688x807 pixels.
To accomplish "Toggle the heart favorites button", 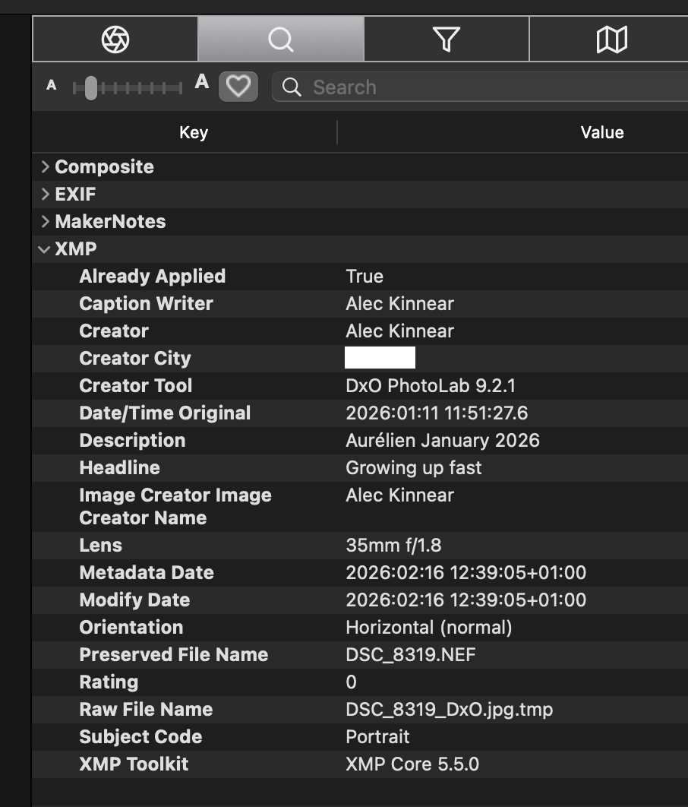I will (x=238, y=87).
